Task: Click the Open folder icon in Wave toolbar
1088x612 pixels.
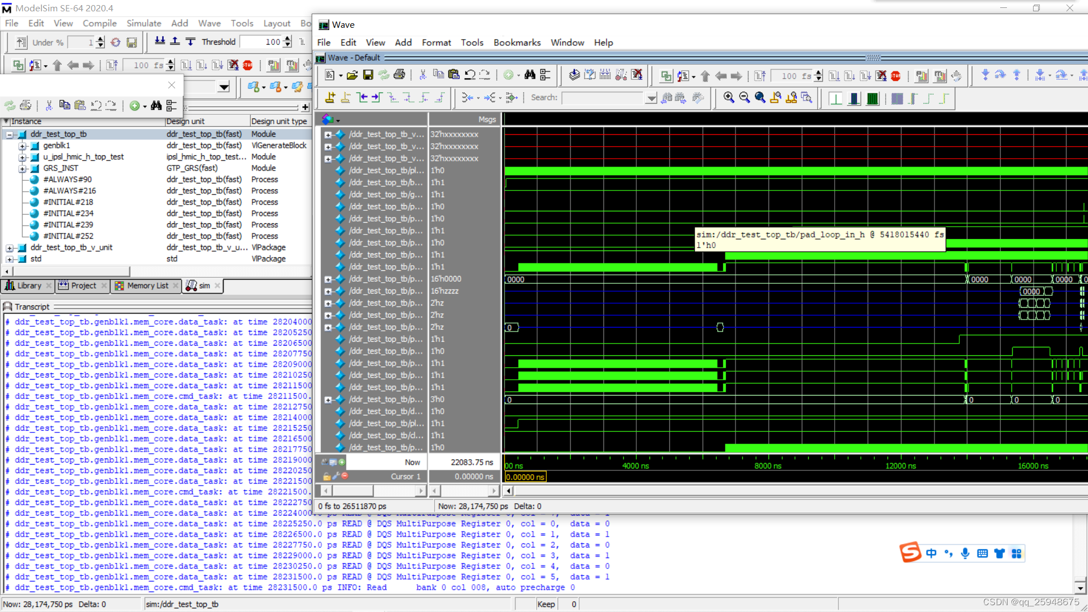Action: (352, 75)
